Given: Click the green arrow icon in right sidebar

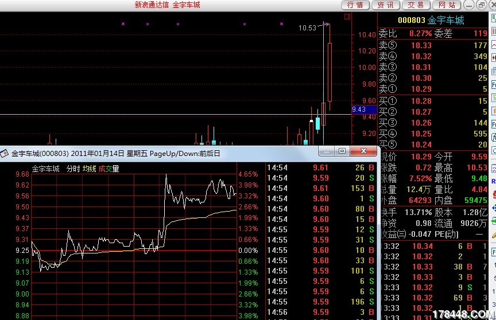Looking at the screenshot, I should [x=494, y=220].
